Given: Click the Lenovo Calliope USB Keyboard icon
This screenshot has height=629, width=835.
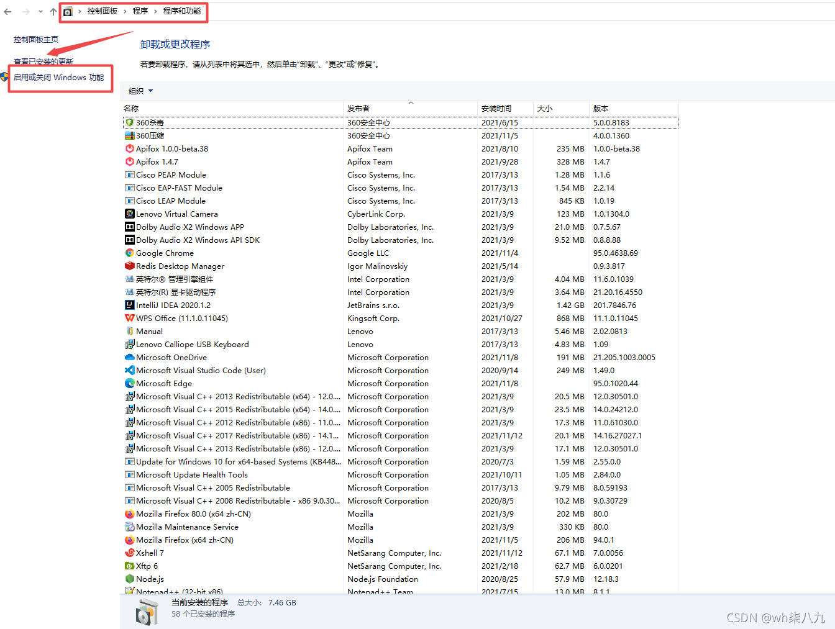Looking at the screenshot, I should [130, 344].
